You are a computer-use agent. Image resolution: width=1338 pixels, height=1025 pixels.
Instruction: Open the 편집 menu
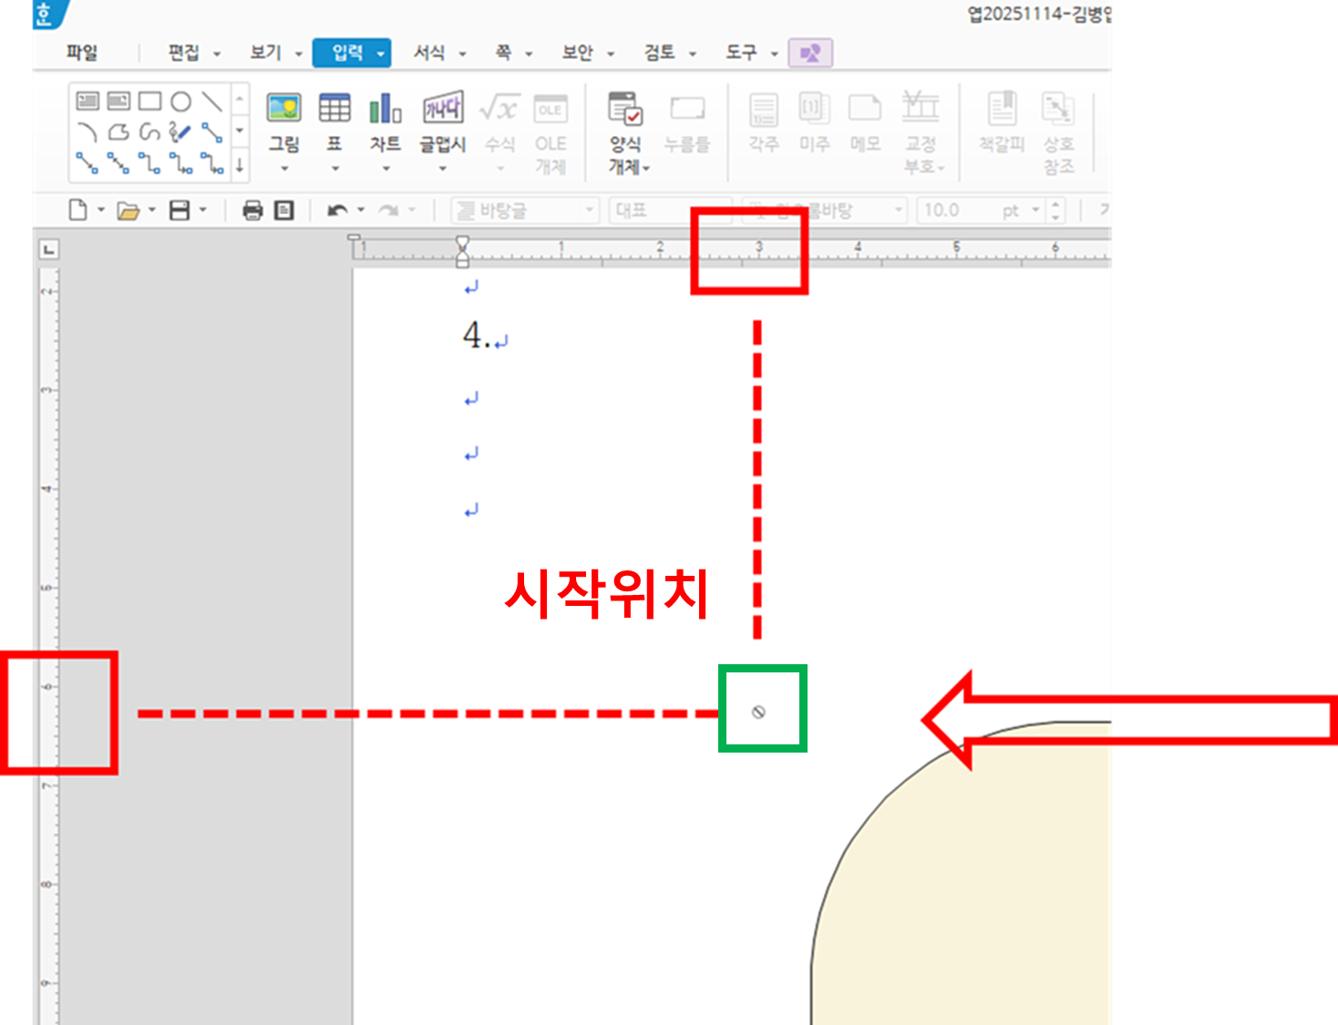coord(193,53)
